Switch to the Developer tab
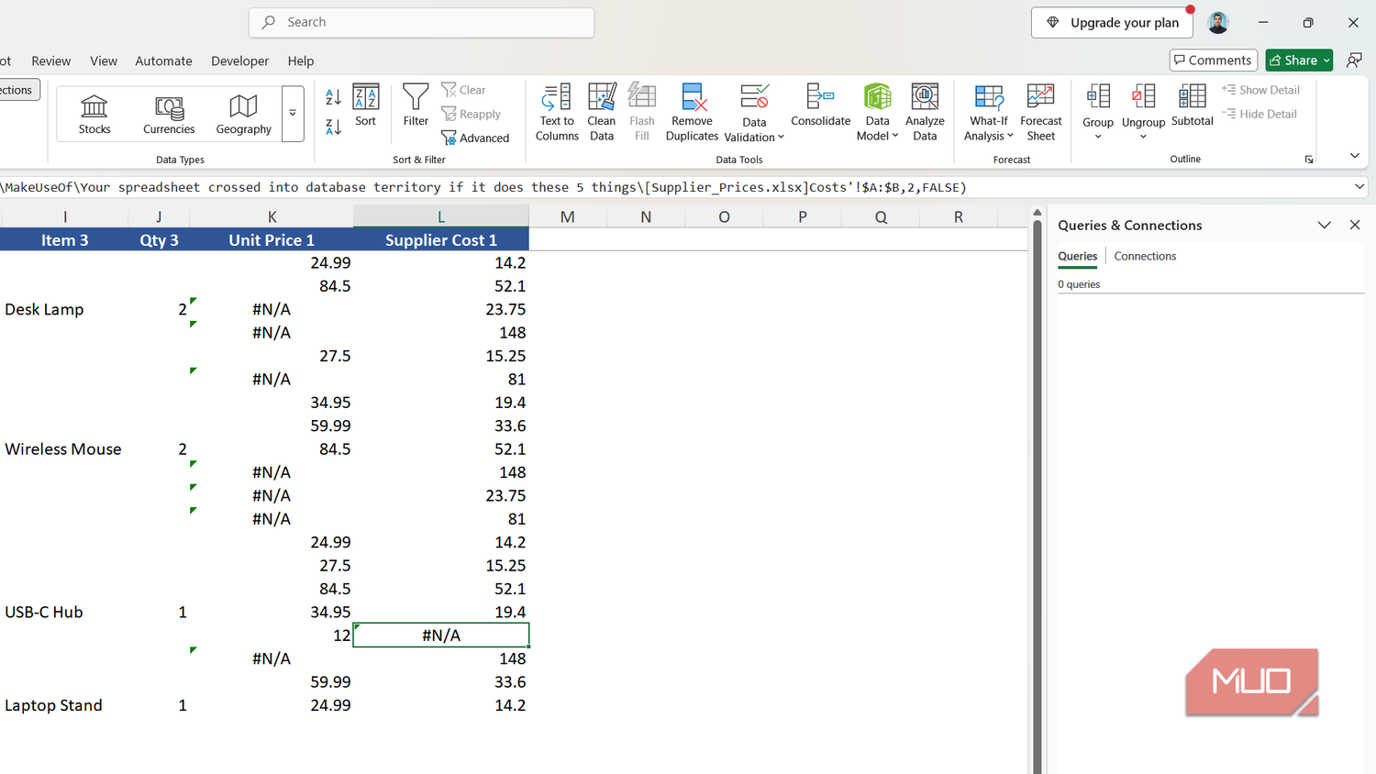The height and width of the screenshot is (774, 1376). [239, 61]
